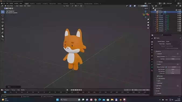Expand the Cube.002 tree item

point(155,18)
